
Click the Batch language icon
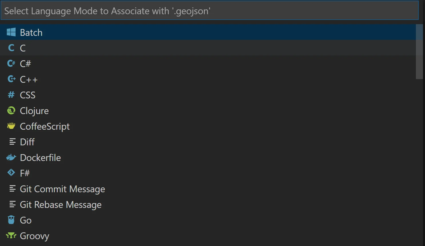click(11, 32)
